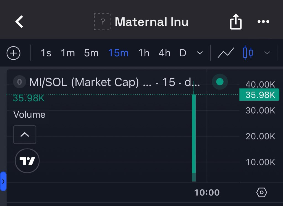Tap the share icon
The width and height of the screenshot is (283, 206).
(236, 22)
